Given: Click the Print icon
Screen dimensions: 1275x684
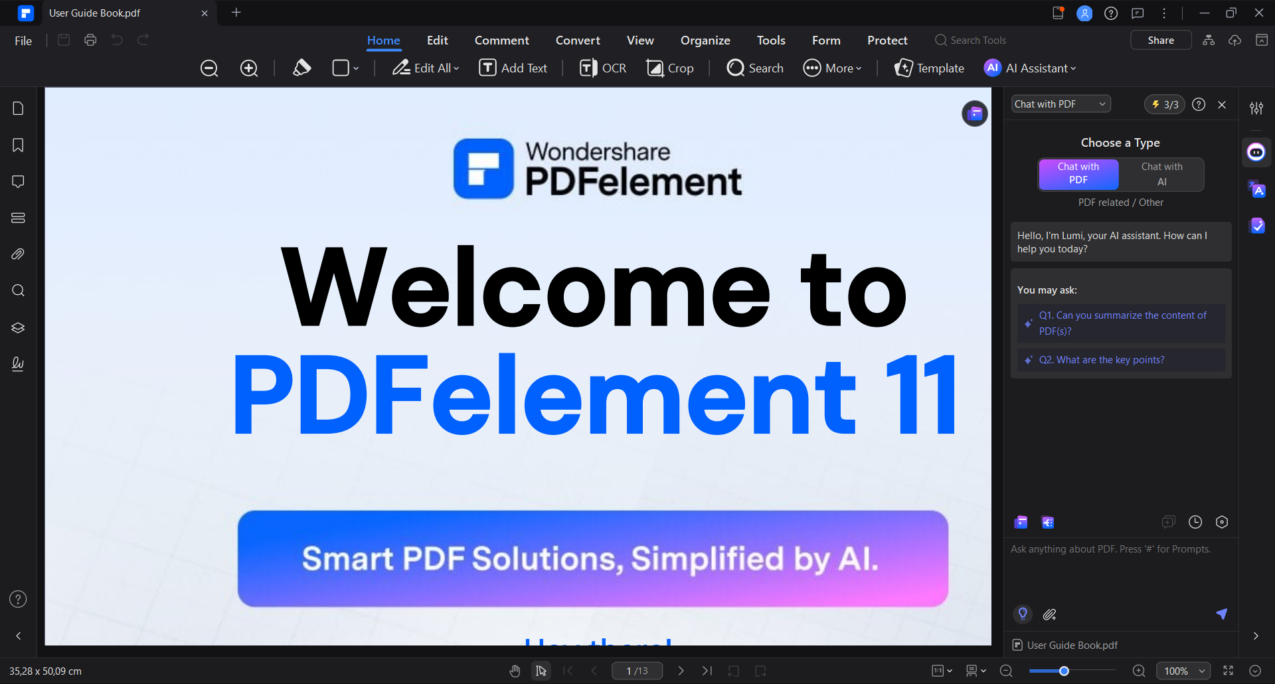Looking at the screenshot, I should click(90, 40).
